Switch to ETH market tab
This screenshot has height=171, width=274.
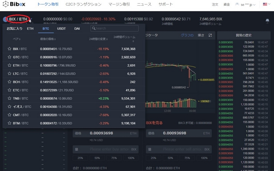pyautogui.click(x=30, y=28)
